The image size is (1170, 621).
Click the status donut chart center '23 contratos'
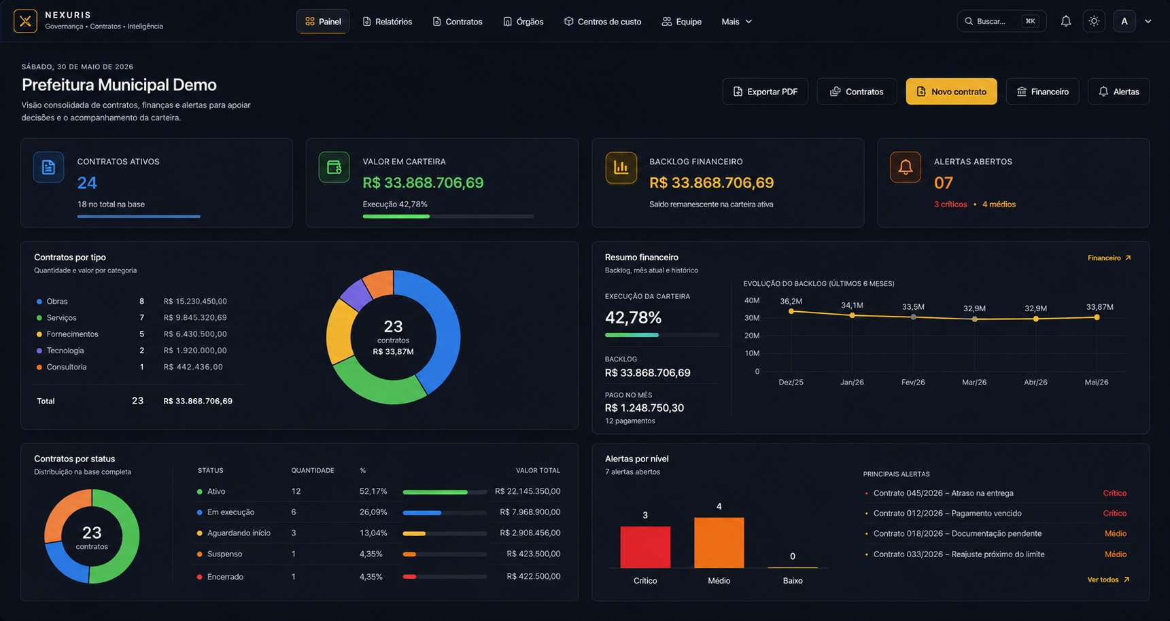(x=92, y=537)
